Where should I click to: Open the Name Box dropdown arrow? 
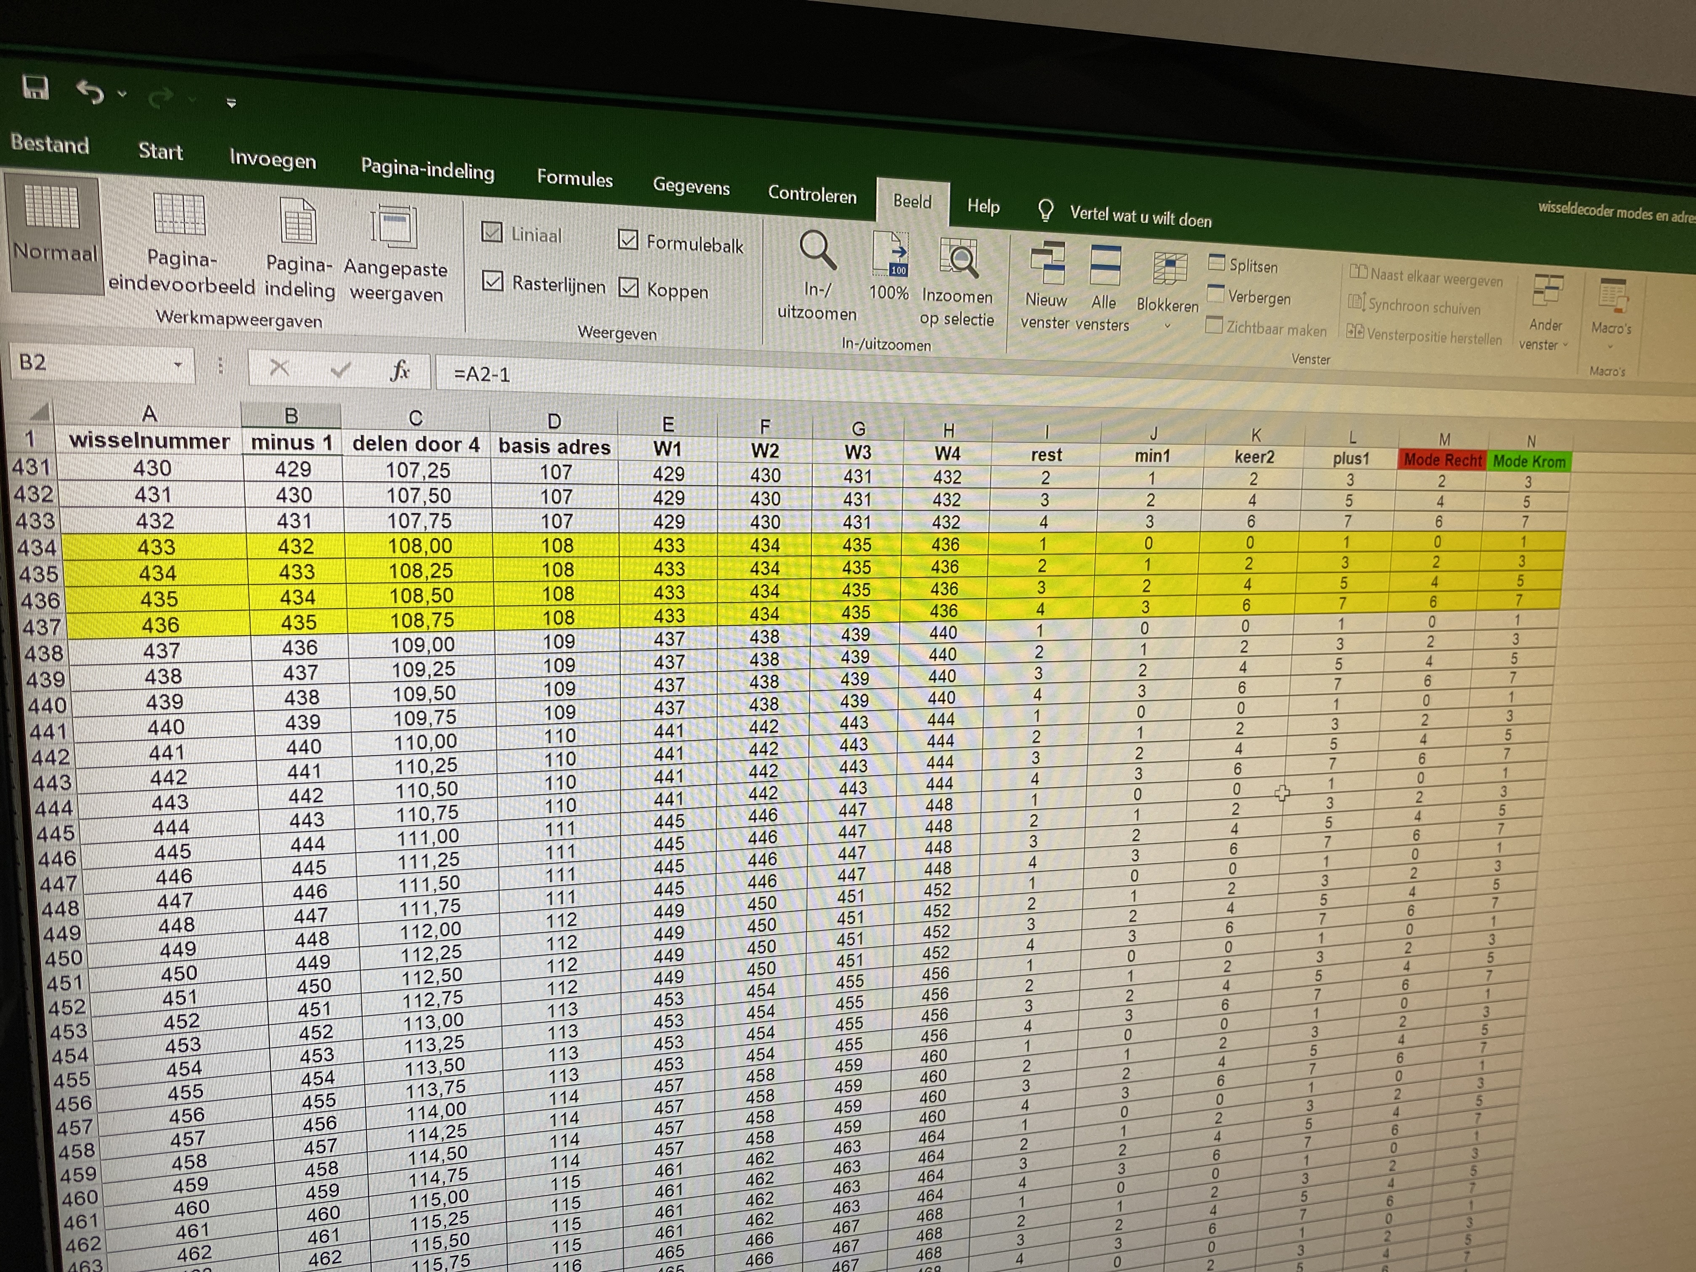178,365
